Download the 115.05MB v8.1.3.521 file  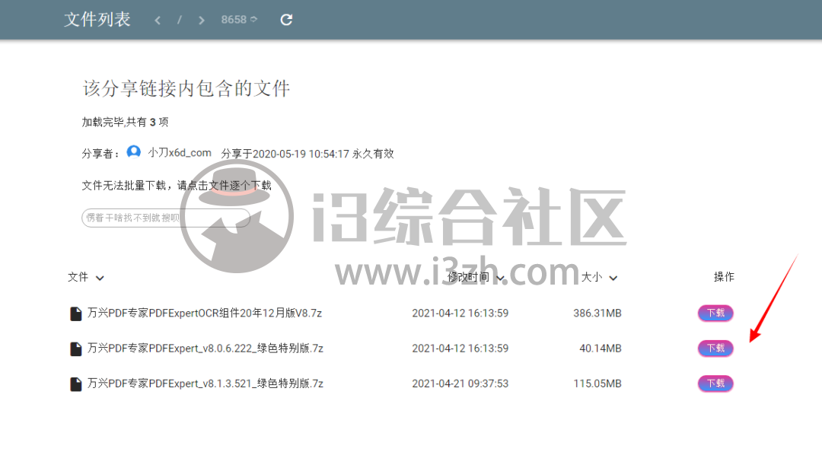[x=715, y=384]
